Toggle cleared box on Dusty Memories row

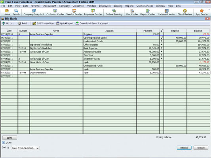162,73
